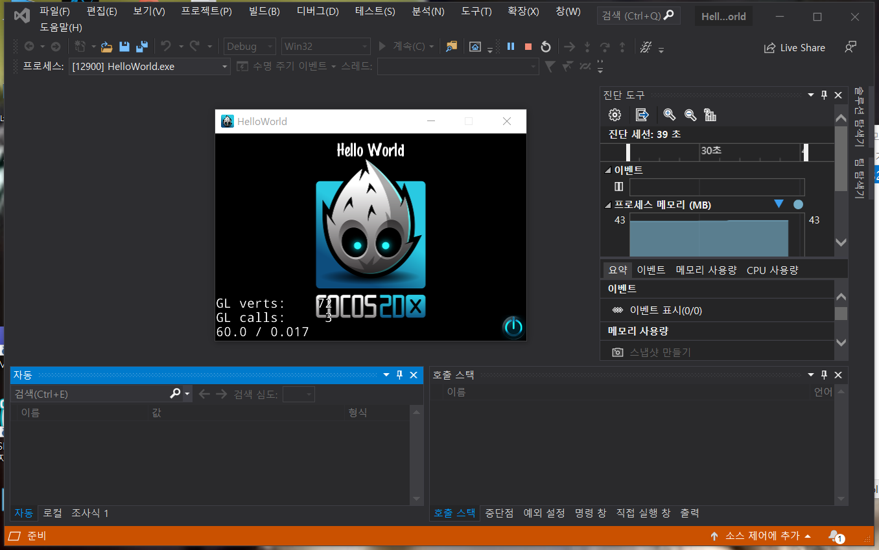The height and width of the screenshot is (550, 879).
Task: Open the 출력 tab
Action: (690, 513)
